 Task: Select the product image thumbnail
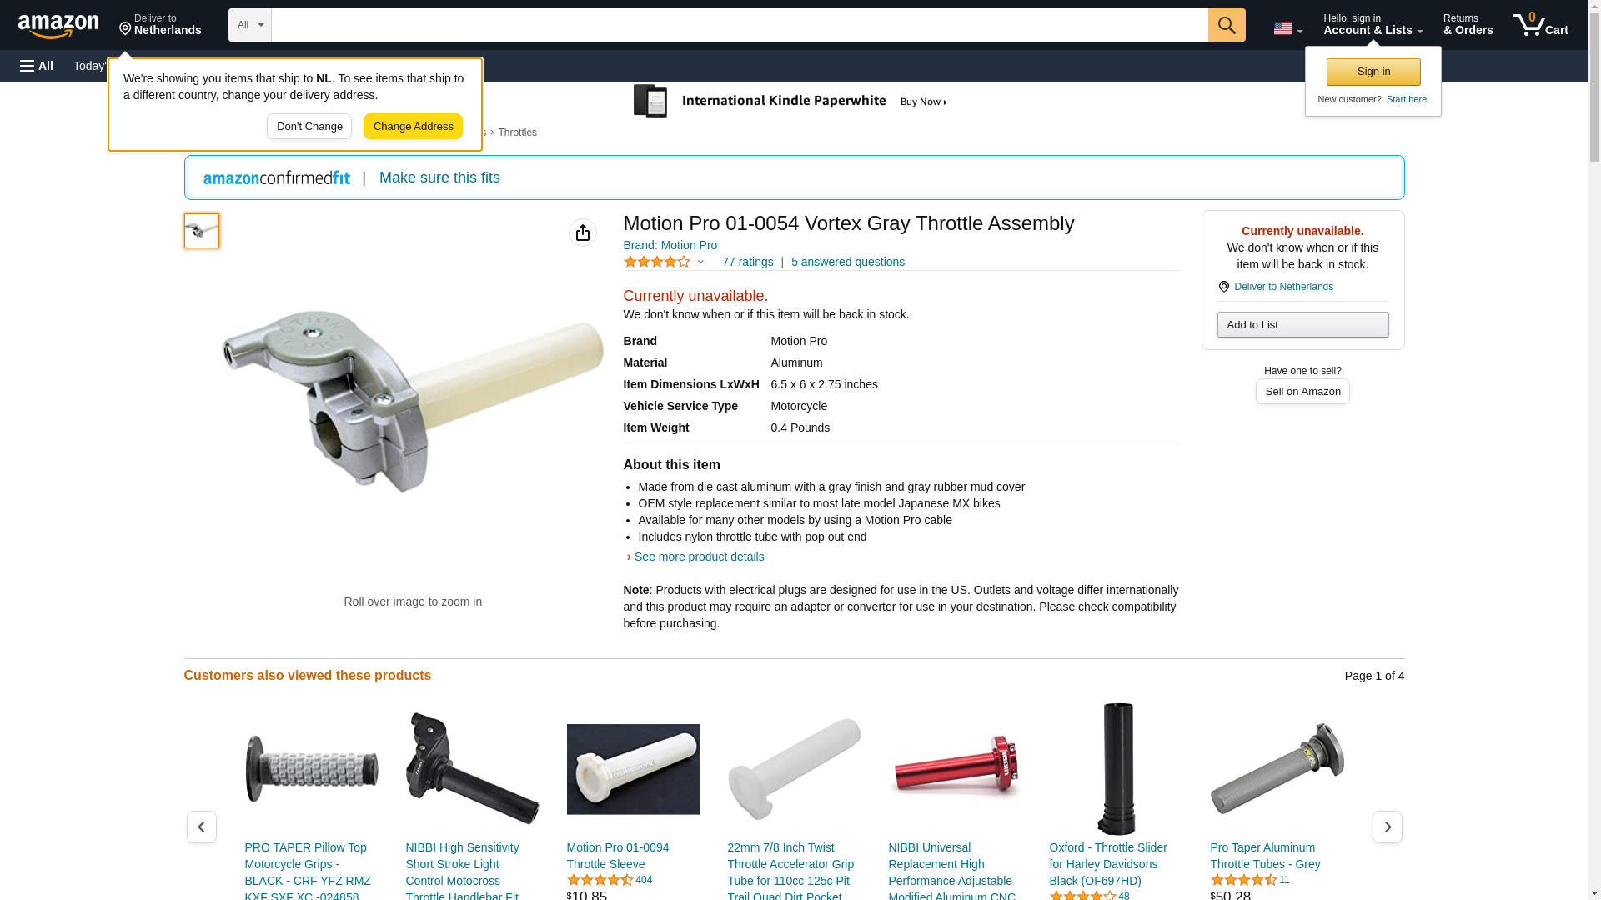pos(202,231)
